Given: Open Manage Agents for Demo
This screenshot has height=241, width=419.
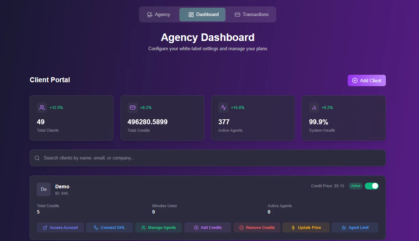Looking at the screenshot, I should [x=158, y=228].
